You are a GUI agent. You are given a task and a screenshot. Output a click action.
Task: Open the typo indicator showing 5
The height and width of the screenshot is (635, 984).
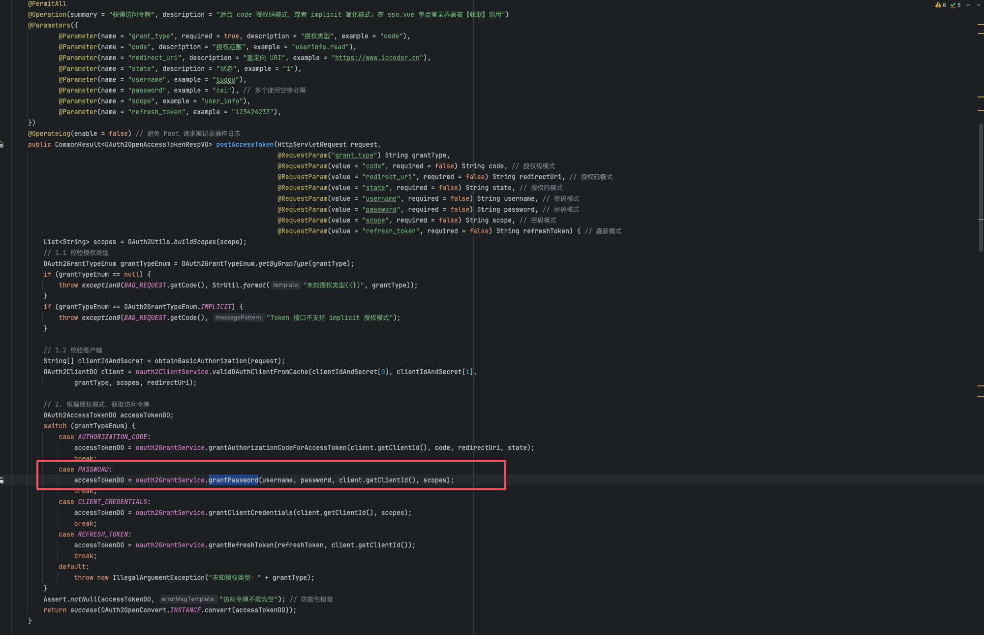955,5
